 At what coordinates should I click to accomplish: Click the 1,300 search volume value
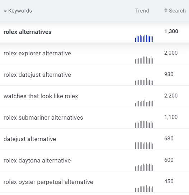coord(171,31)
